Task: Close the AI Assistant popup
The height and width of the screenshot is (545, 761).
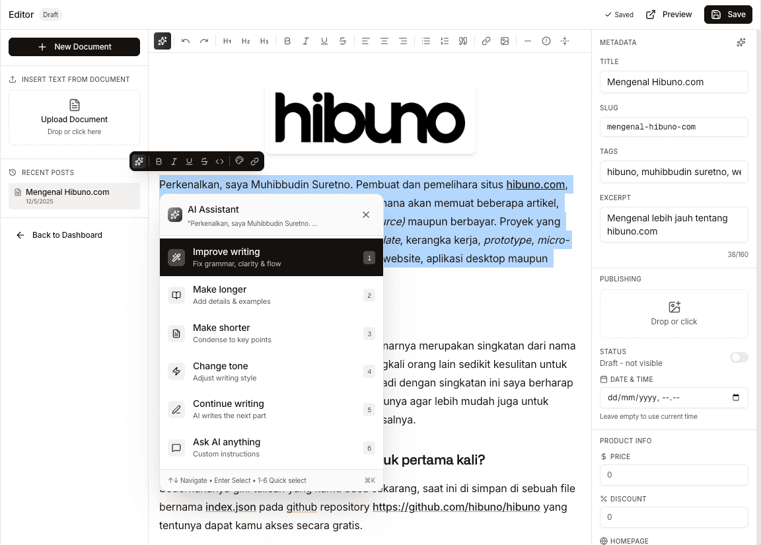Action: click(x=366, y=214)
